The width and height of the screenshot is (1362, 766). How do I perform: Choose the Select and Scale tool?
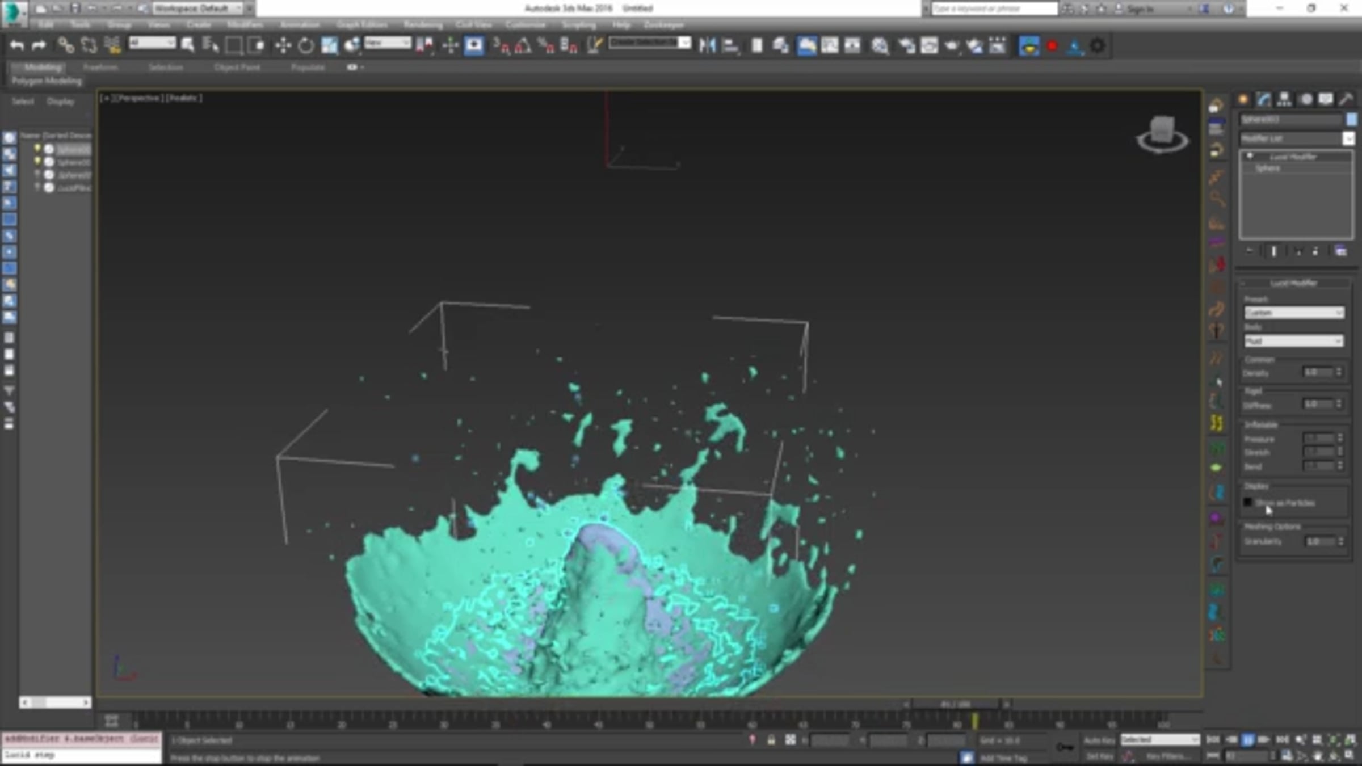click(x=329, y=45)
